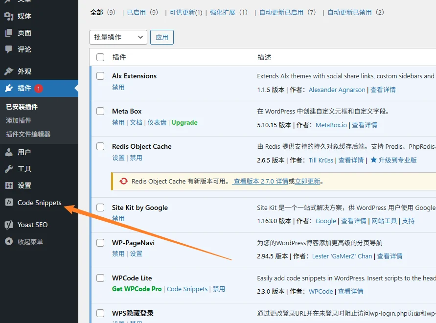436x323 pixels.
Task: Open Comments via speech bubble icon
Action: click(9, 49)
